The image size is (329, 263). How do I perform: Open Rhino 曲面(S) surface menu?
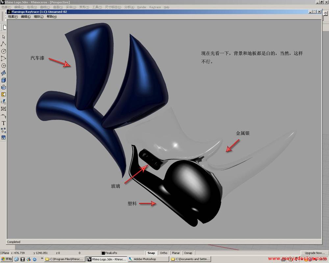click(58, 7)
